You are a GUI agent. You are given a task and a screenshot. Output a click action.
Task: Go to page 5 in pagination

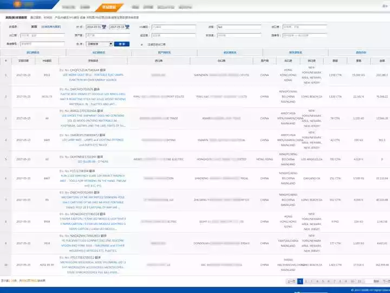[323, 281]
